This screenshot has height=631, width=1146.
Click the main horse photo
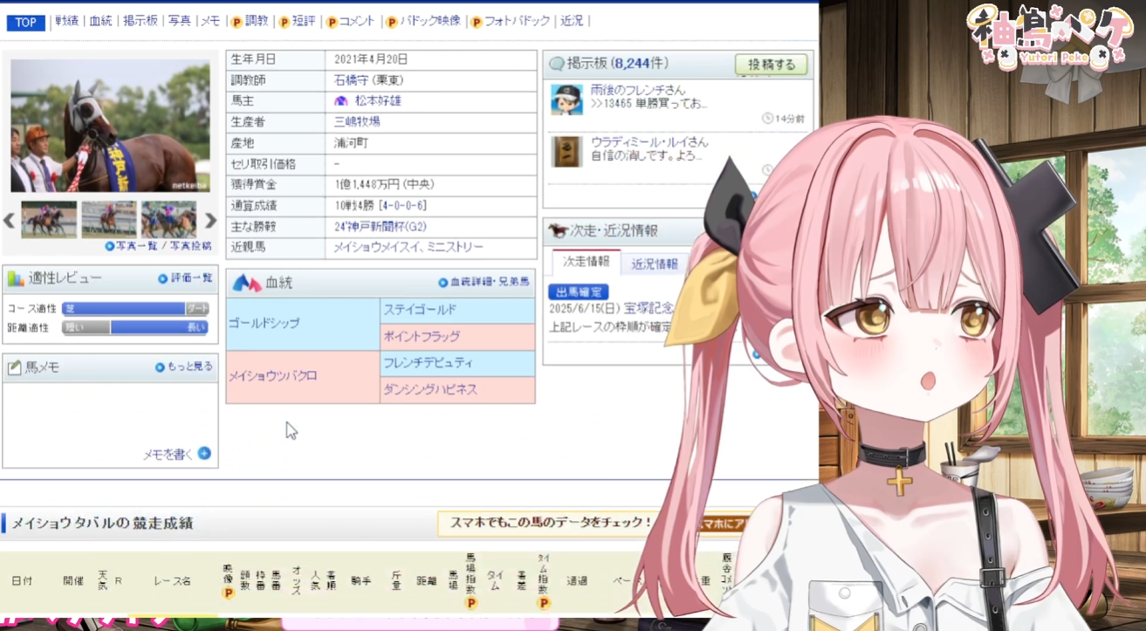(x=110, y=126)
